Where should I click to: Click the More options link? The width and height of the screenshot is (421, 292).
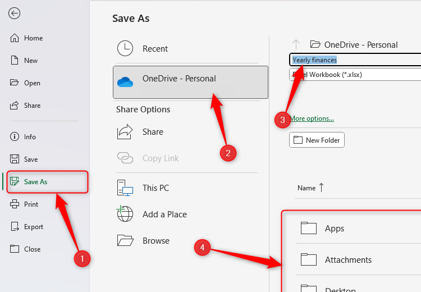click(312, 118)
